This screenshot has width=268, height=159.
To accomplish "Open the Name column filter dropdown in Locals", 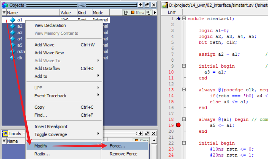I will tap(4, 141).
